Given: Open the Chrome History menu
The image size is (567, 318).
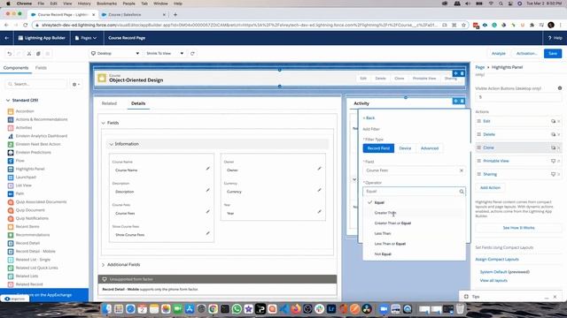Looking at the screenshot, I should click(84, 4).
